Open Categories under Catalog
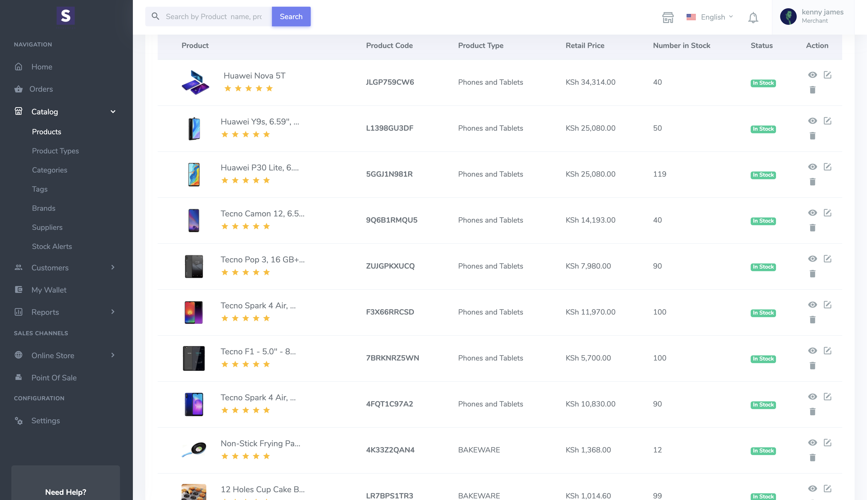Screen dimensions: 867x500 (x=49, y=170)
